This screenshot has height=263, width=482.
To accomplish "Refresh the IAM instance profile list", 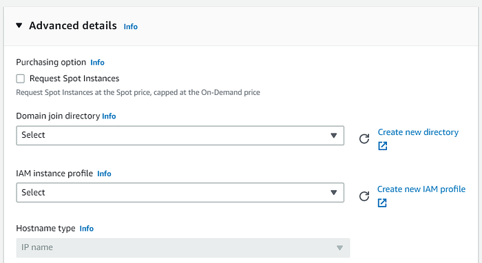I will (x=364, y=196).
